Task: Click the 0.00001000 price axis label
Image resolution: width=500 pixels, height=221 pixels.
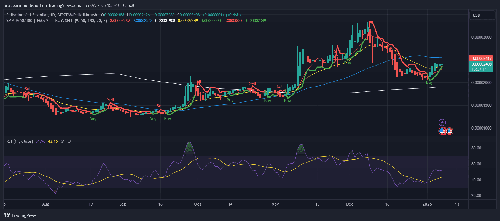Action: point(481,128)
